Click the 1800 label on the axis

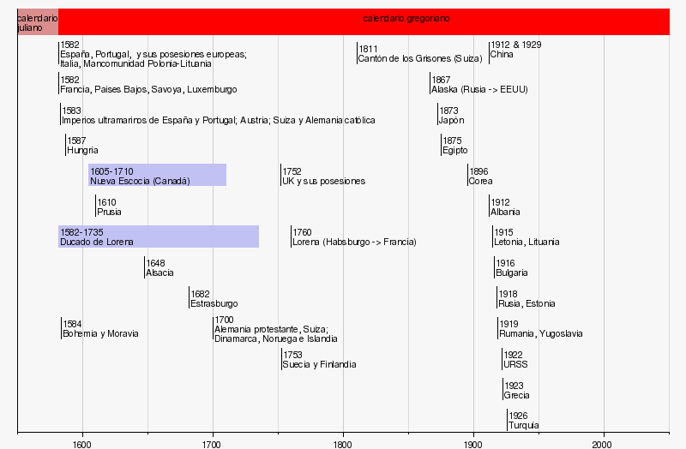point(343,444)
